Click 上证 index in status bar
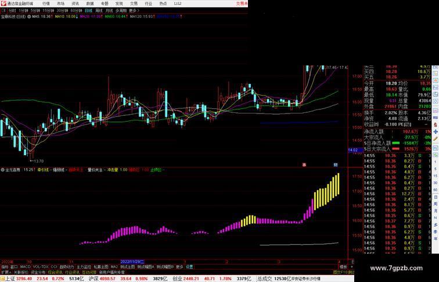The height and width of the screenshot is (282, 439). pos(10,279)
